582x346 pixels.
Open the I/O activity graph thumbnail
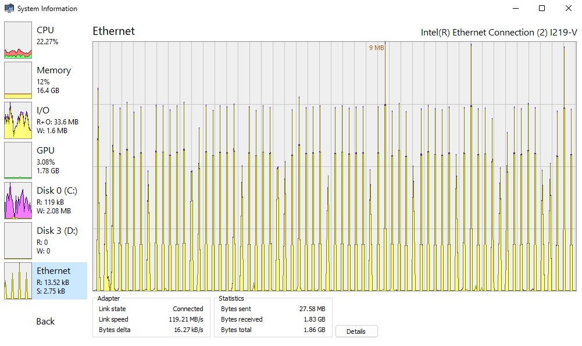pos(18,120)
